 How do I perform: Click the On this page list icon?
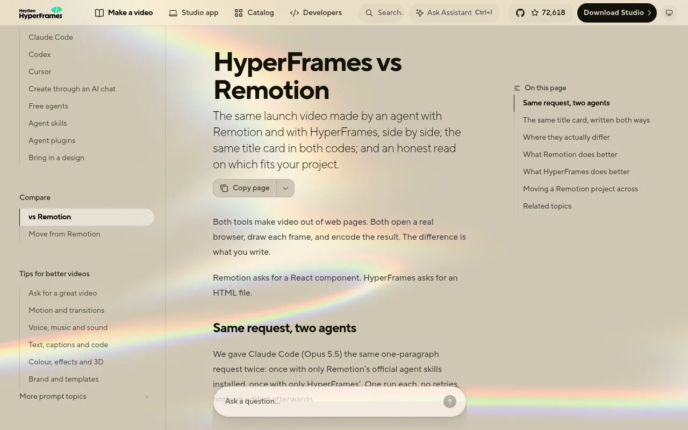(517, 88)
